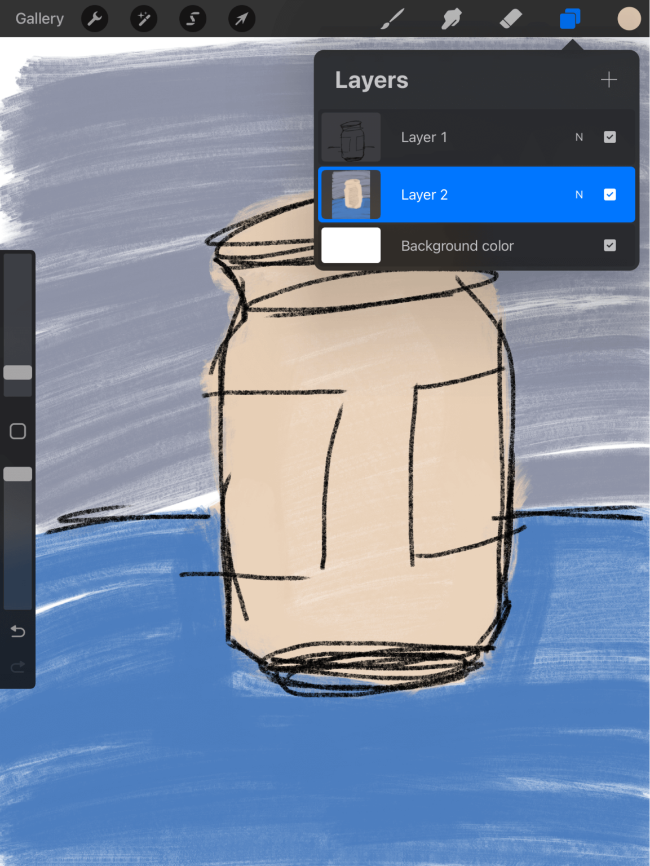The image size is (650, 866).
Task: Select the Paint brush tool
Action: (393, 19)
